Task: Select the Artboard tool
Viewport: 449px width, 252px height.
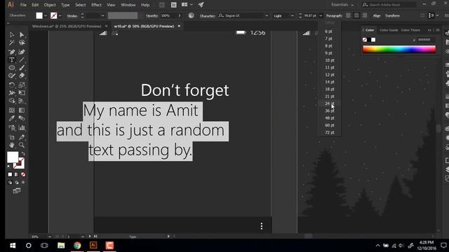Action: point(12,137)
